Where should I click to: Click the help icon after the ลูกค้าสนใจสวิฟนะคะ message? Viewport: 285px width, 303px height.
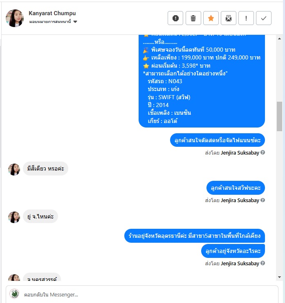click(263, 200)
